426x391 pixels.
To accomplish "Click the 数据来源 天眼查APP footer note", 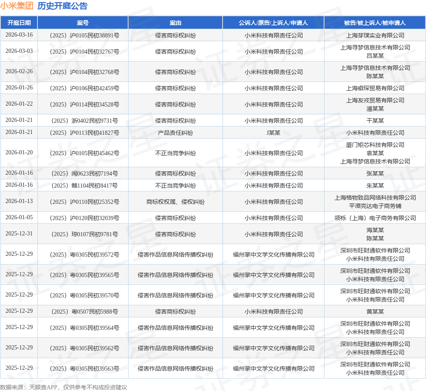I will coord(64,387).
